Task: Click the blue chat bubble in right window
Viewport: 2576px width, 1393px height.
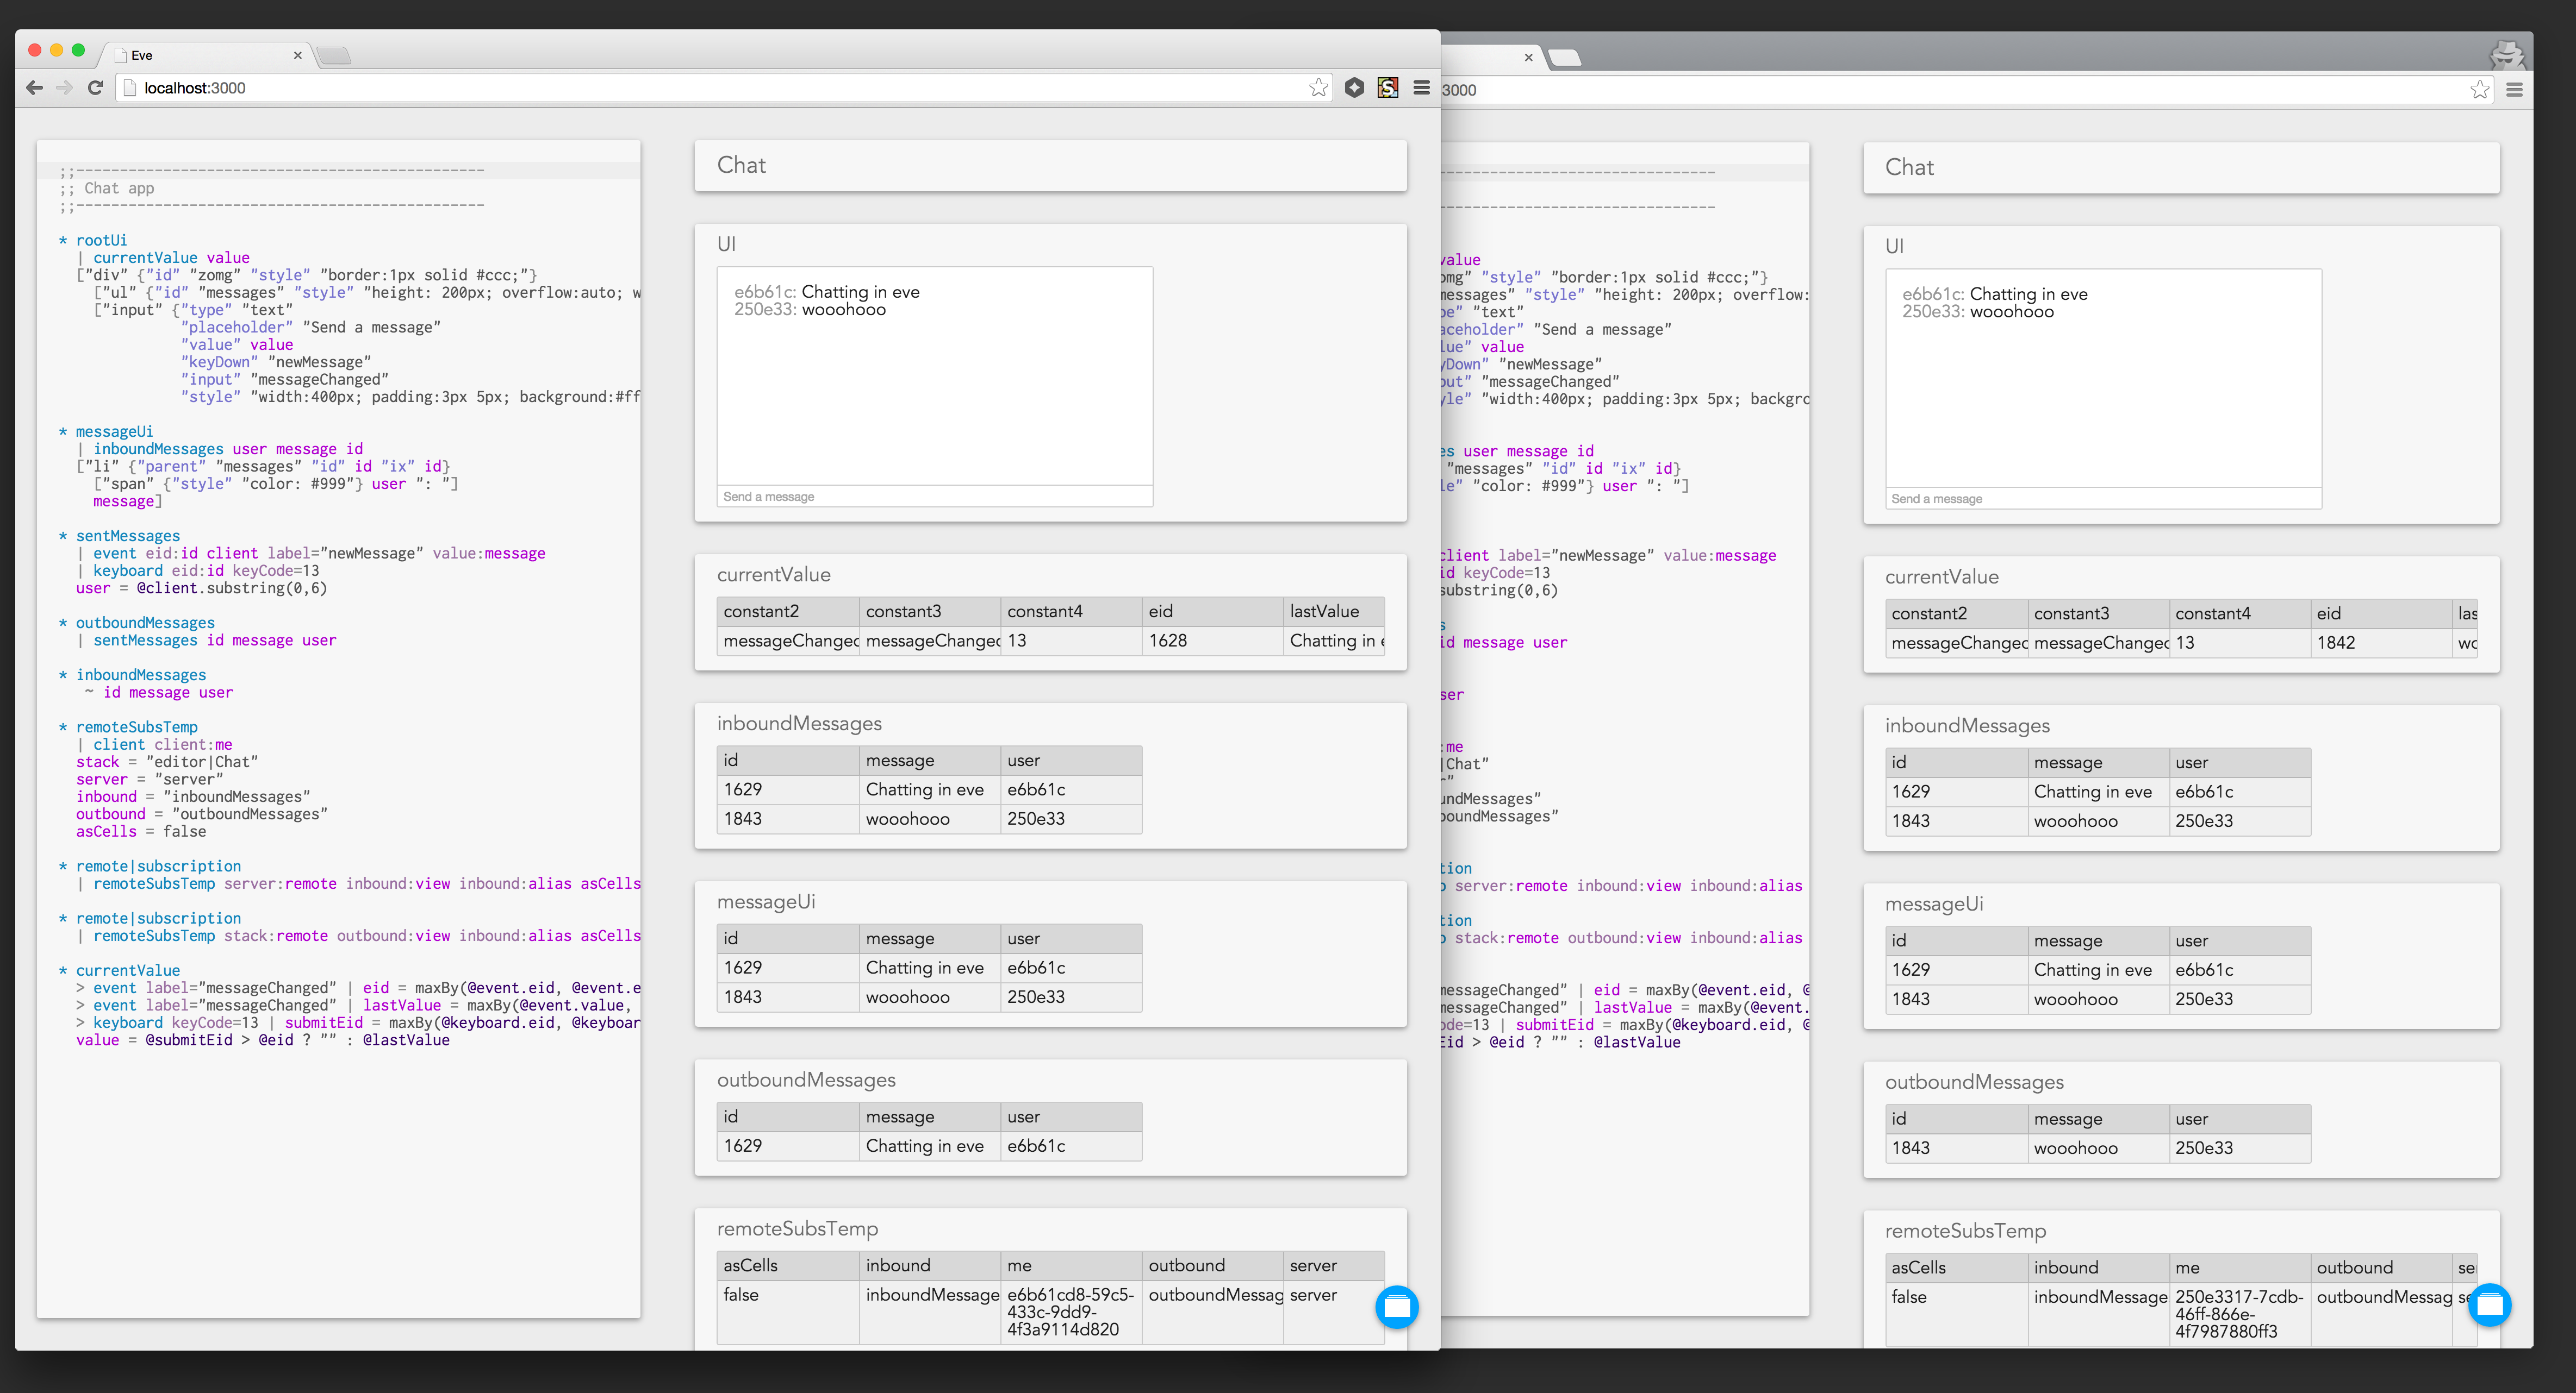Action: click(2489, 1304)
